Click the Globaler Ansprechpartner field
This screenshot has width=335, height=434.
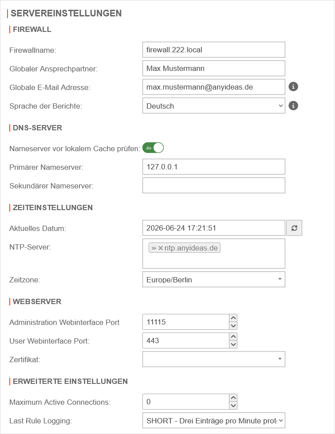(213, 68)
